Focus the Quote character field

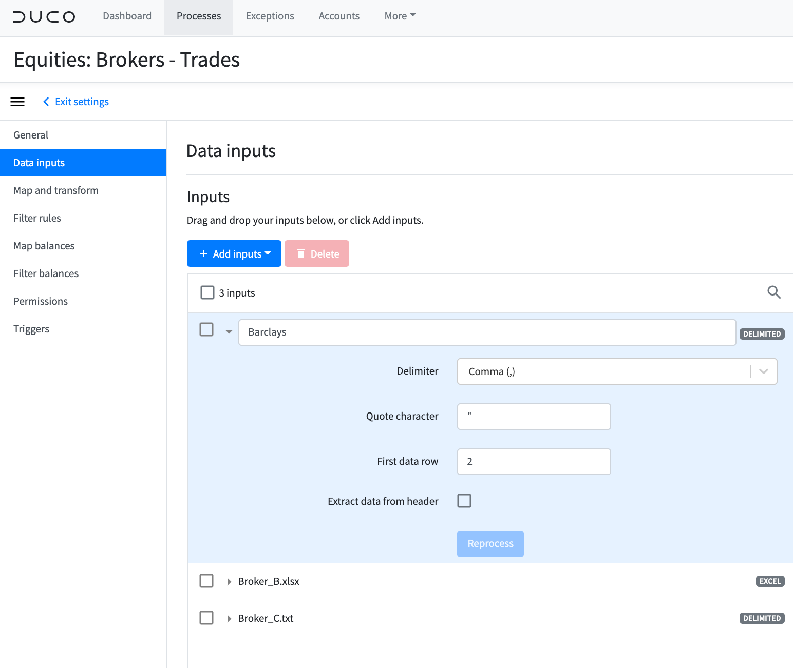(x=534, y=417)
